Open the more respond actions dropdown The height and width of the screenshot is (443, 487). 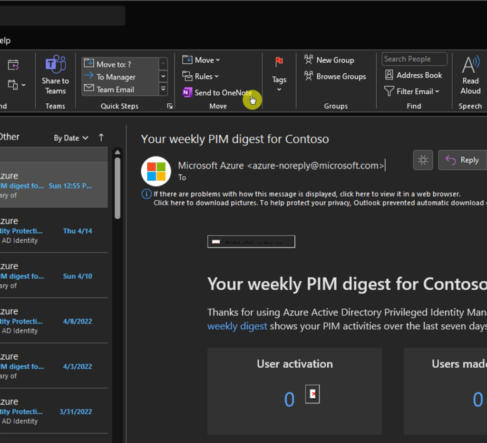point(17,85)
